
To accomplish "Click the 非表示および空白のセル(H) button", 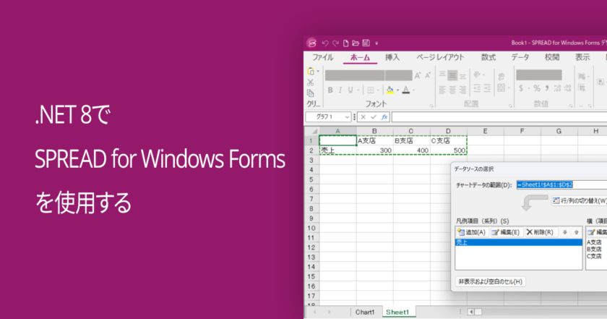I will click(x=491, y=281).
